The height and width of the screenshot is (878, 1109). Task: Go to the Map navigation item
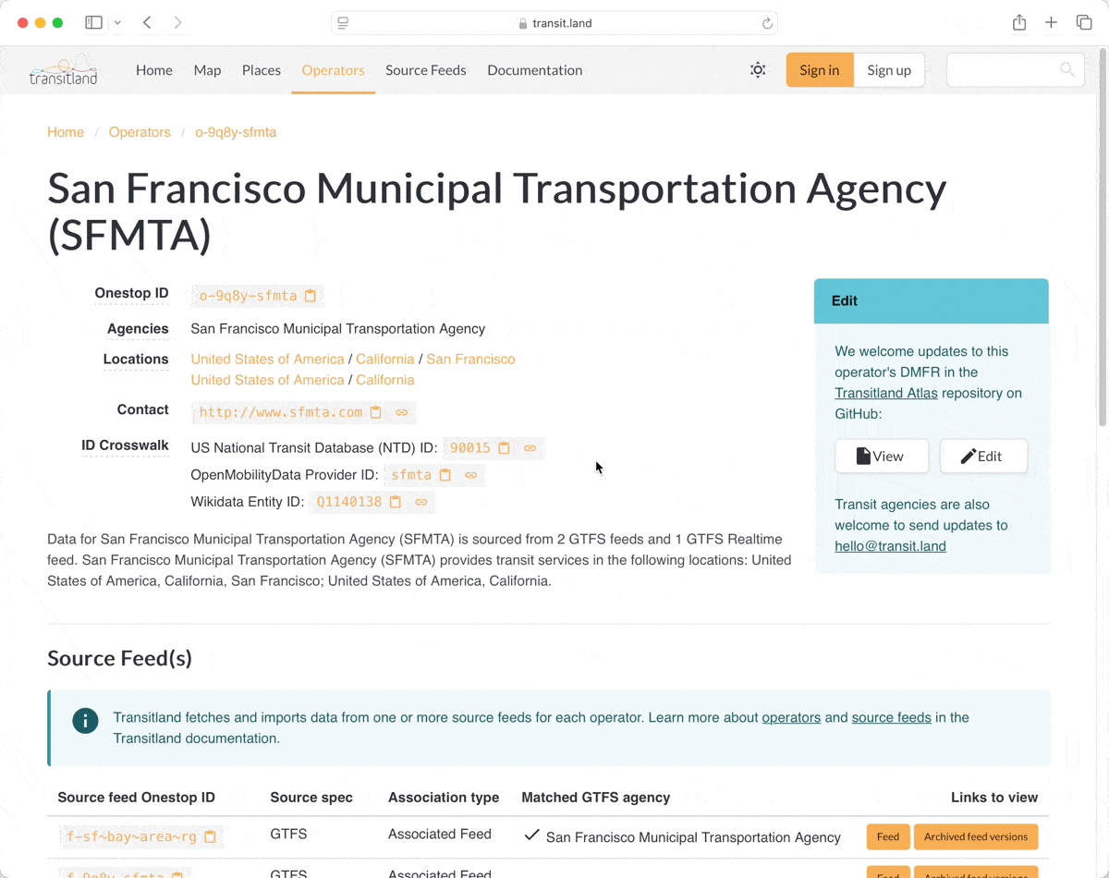207,70
